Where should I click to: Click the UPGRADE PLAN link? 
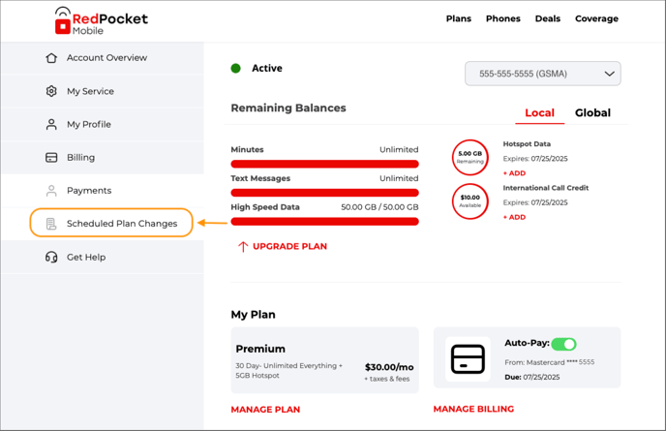pyautogui.click(x=289, y=247)
